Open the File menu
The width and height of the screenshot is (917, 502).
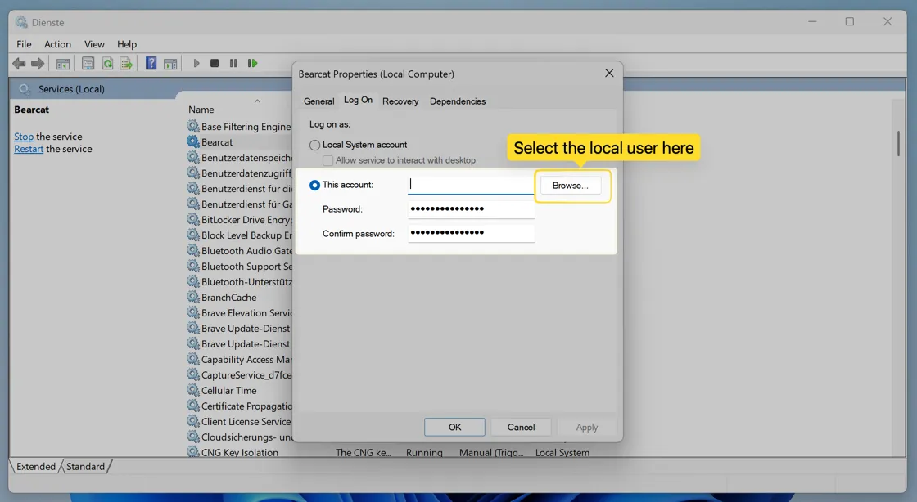24,44
